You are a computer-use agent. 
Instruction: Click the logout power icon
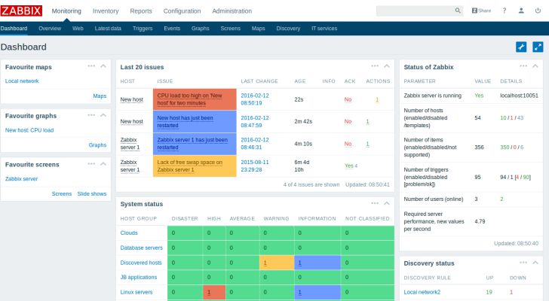(538, 11)
